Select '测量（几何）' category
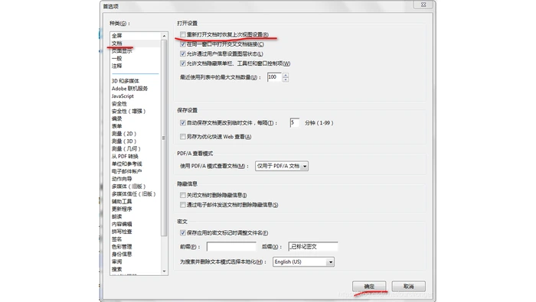Viewport: 536px width, 302px height. [126, 149]
